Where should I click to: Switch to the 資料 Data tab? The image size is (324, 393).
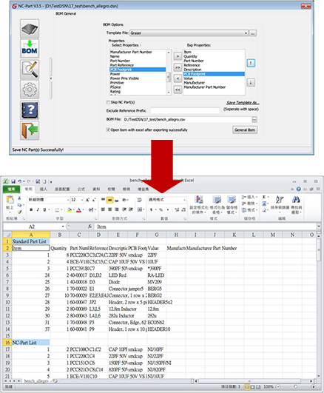(96, 189)
